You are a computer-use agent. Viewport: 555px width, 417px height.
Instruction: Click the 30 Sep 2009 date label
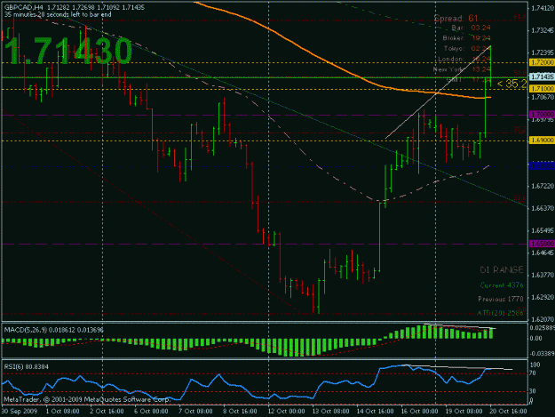[19, 411]
